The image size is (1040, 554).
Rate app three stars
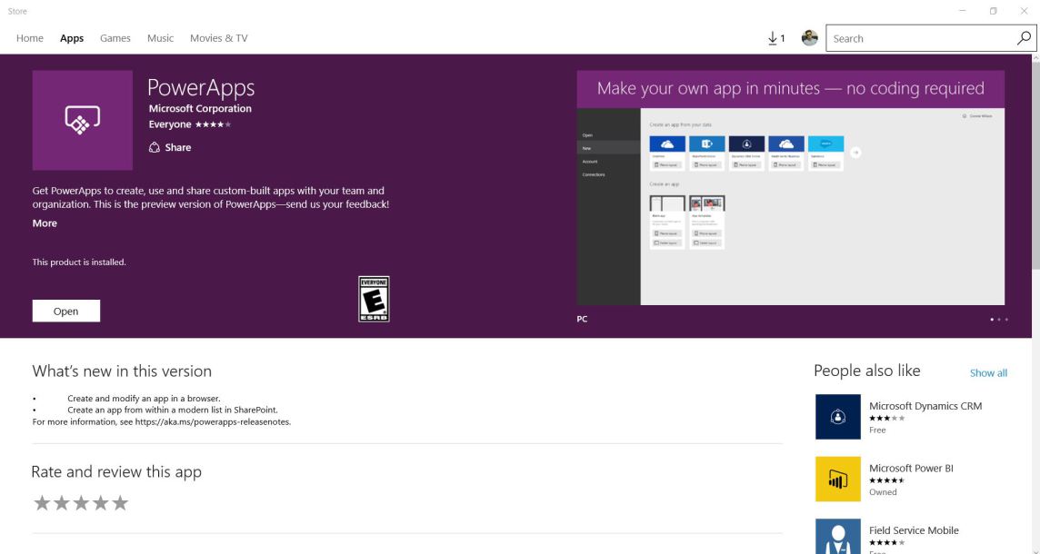click(81, 503)
